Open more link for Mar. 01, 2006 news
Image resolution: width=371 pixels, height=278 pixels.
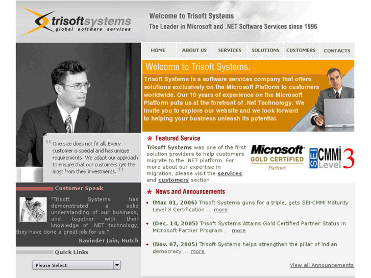(221, 210)
